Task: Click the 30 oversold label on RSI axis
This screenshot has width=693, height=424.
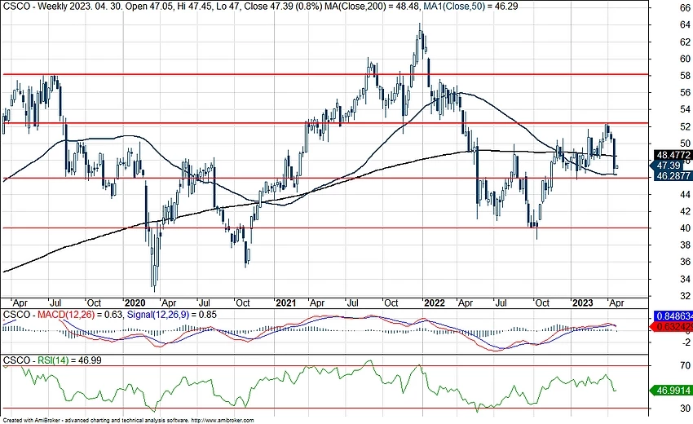Action: pos(686,408)
